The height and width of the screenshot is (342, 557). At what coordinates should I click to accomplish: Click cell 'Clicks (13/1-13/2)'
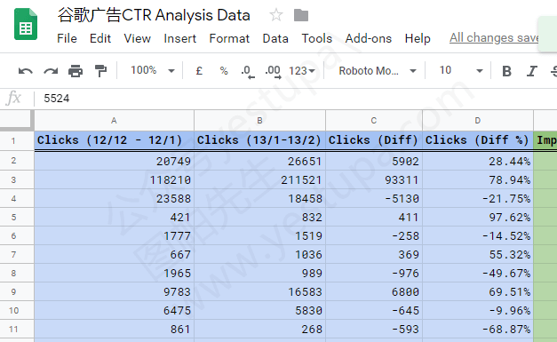259,140
